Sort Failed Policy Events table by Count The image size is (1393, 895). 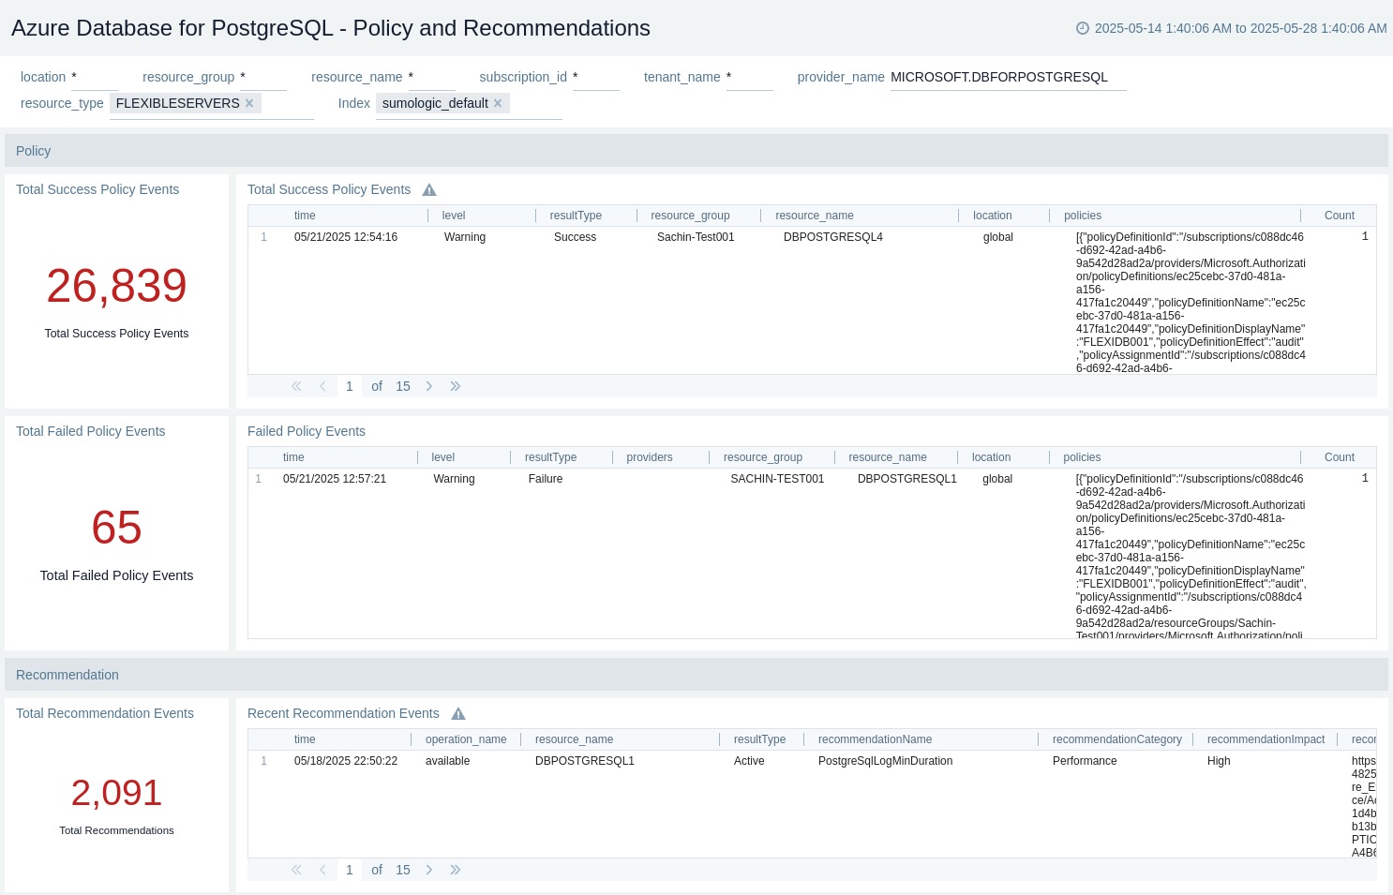pos(1340,457)
